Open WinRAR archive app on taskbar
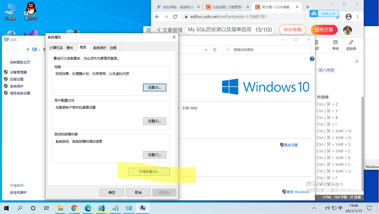 pos(101,208)
